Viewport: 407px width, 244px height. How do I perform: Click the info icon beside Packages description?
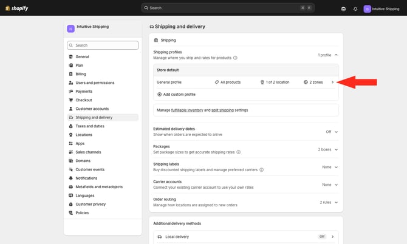pyautogui.click(x=238, y=152)
